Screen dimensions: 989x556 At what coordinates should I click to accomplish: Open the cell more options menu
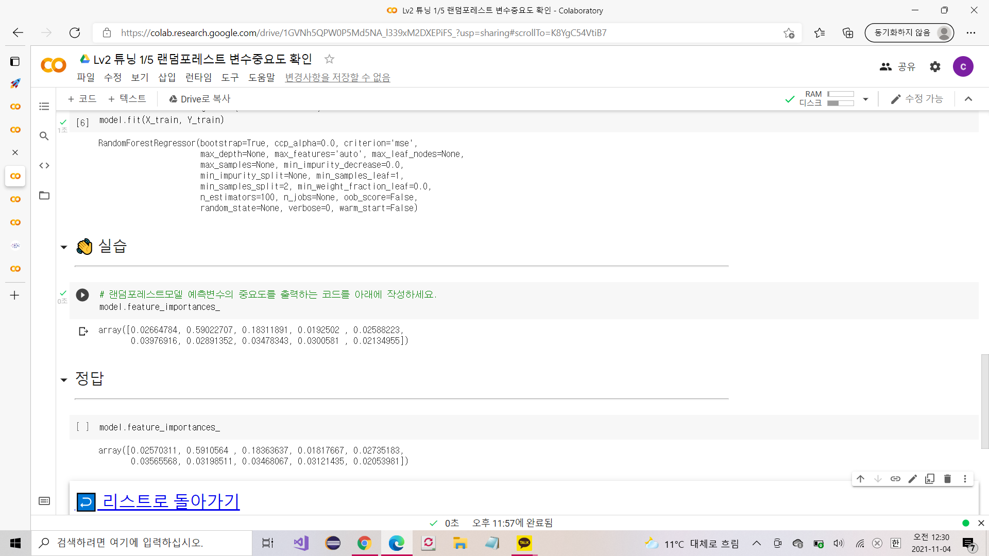click(x=965, y=479)
